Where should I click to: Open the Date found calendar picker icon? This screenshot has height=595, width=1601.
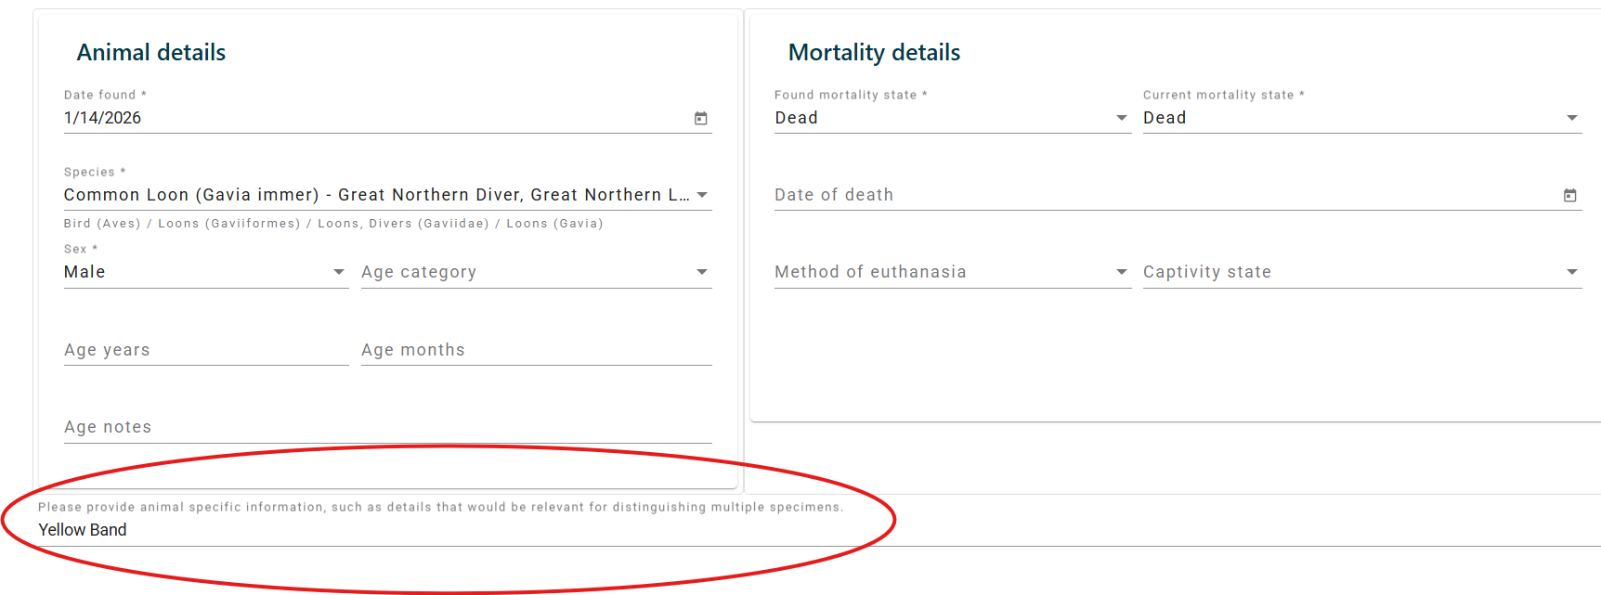pos(701,118)
